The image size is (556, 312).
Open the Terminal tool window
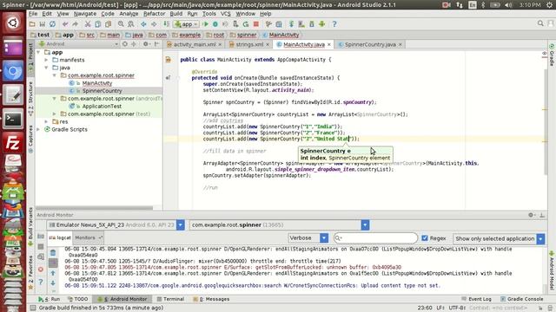pos(170,299)
